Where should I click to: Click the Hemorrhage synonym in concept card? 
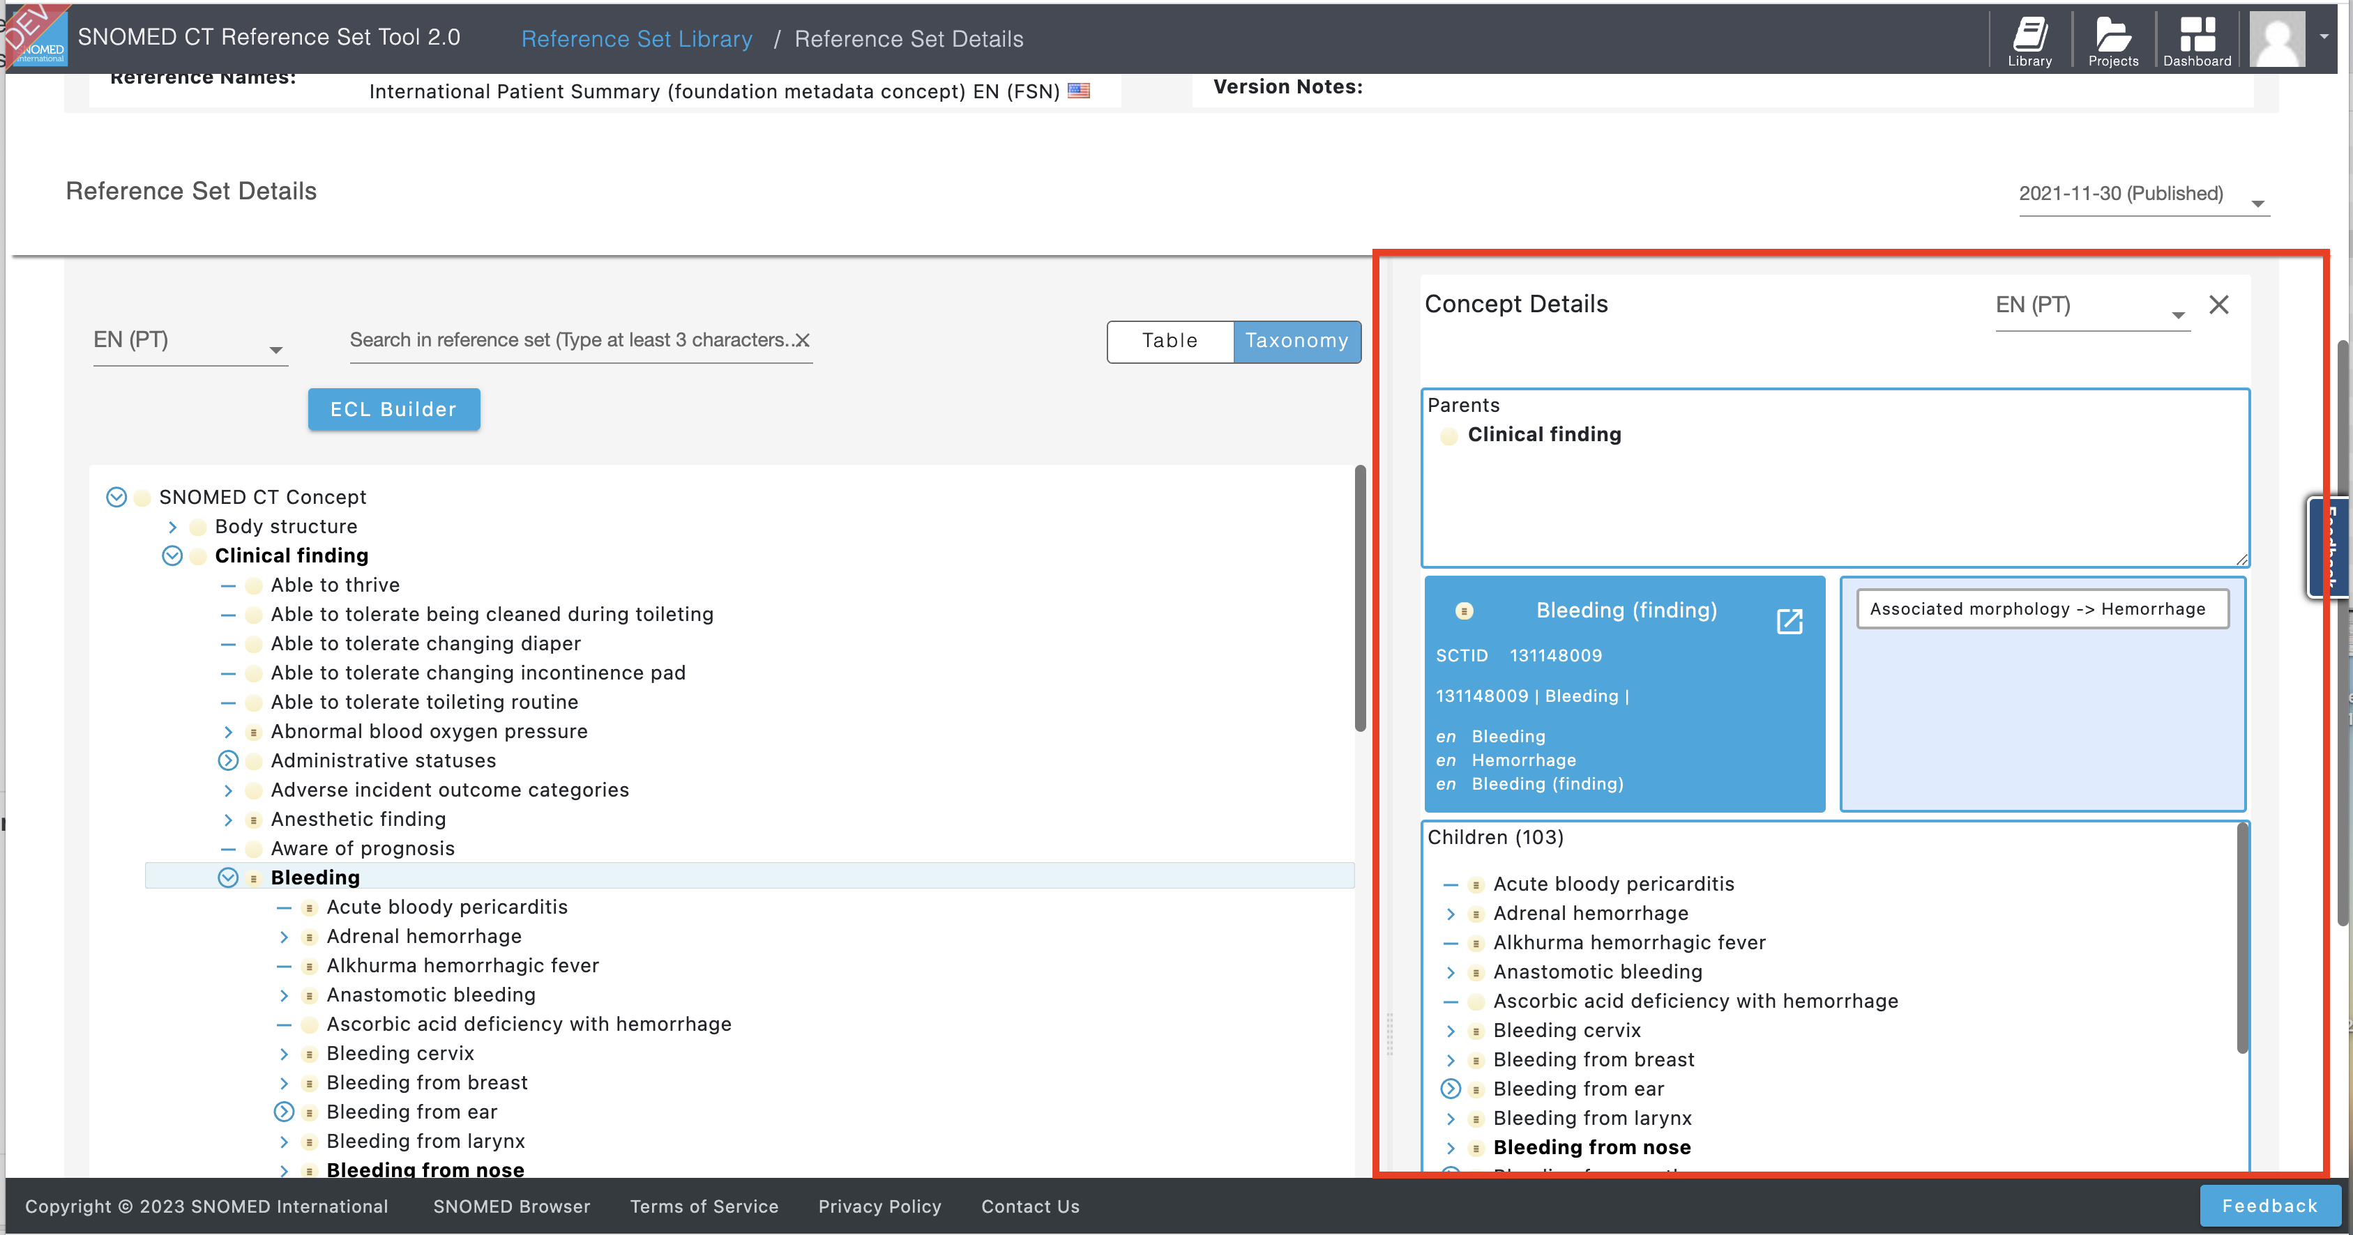1524,760
